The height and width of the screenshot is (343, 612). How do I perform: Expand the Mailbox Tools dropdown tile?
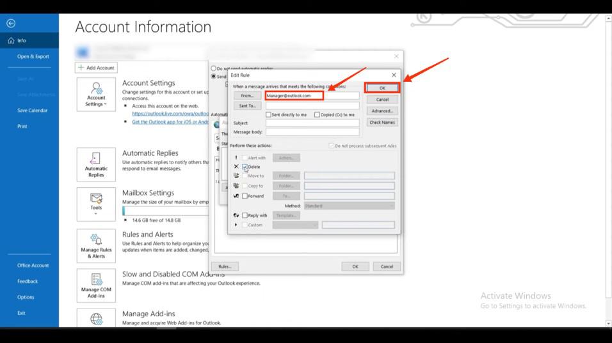click(96, 204)
